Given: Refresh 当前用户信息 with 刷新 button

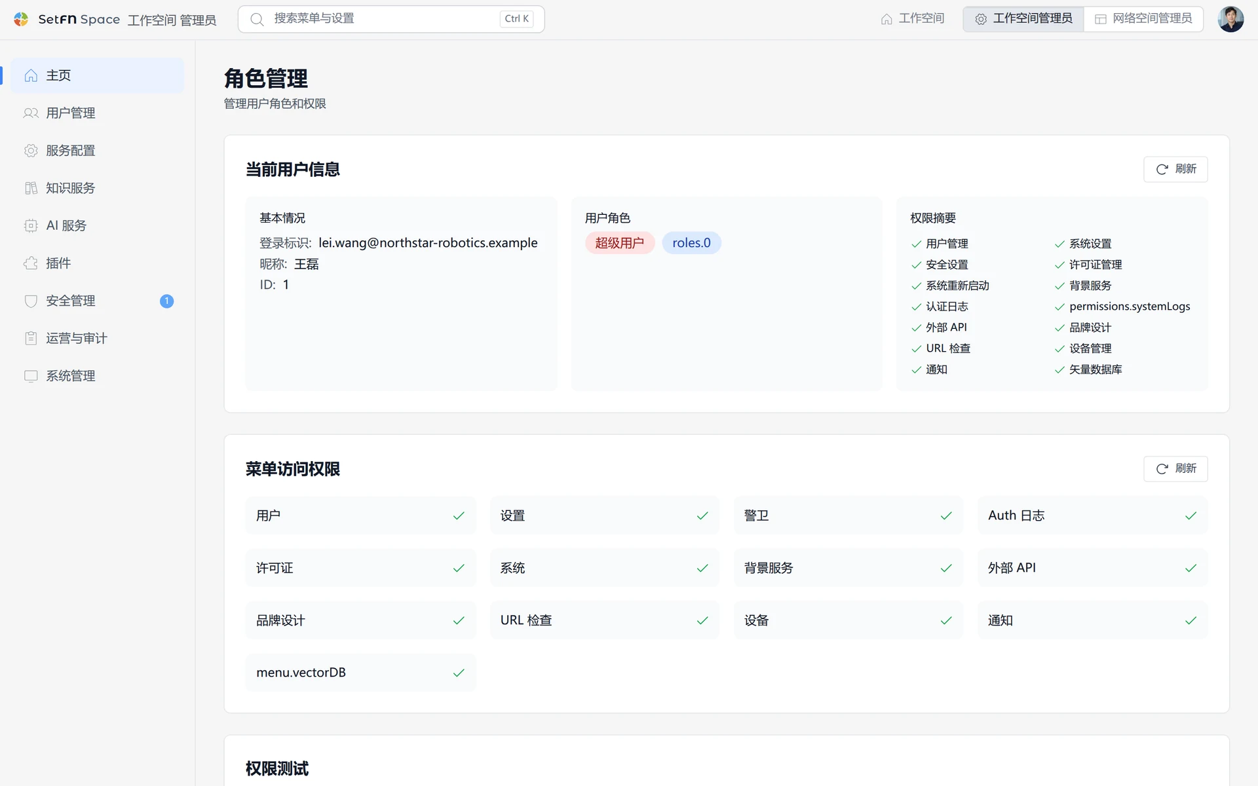Looking at the screenshot, I should click(1175, 169).
